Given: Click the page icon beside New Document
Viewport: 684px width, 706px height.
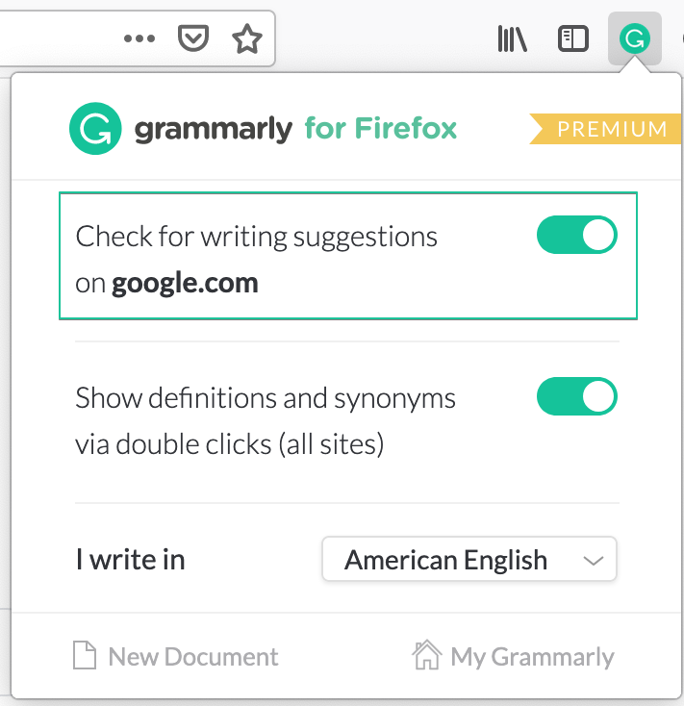Looking at the screenshot, I should [x=86, y=657].
